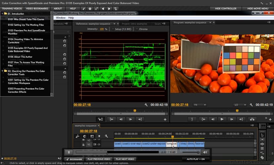Viewport: 274px width, 165px height.
Task: Click the checkmark bookmark icon in controller toolbar
Action: pyautogui.click(x=83, y=9)
